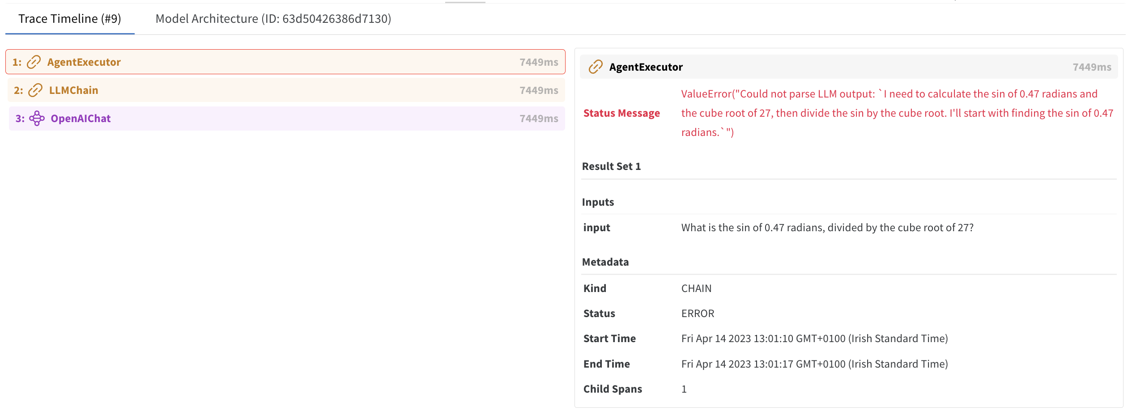Select the OpenAIChat span icon in the timeline
The height and width of the screenshot is (415, 1132).
coord(36,119)
